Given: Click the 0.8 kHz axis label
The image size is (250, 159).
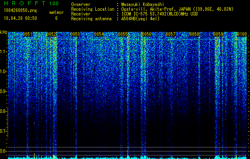Looking at the screenshot, I should click(3, 111).
